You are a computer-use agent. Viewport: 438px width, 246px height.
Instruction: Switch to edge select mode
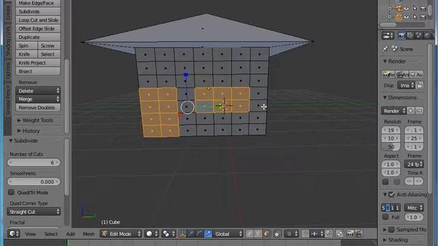point(258,234)
